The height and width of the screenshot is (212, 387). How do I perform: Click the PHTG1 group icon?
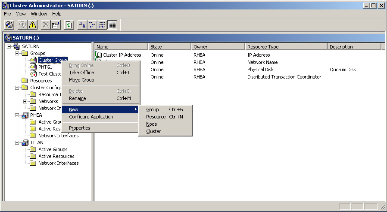coord(33,67)
